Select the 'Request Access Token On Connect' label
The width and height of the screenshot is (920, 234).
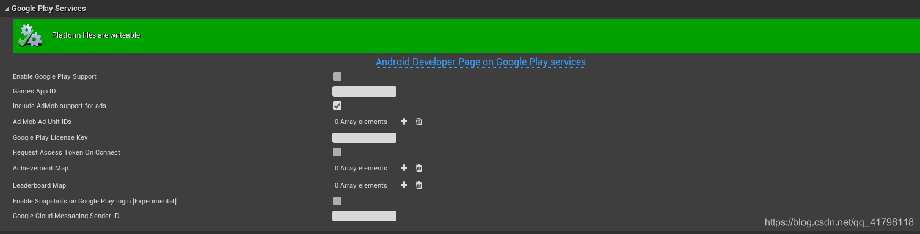[67, 152]
